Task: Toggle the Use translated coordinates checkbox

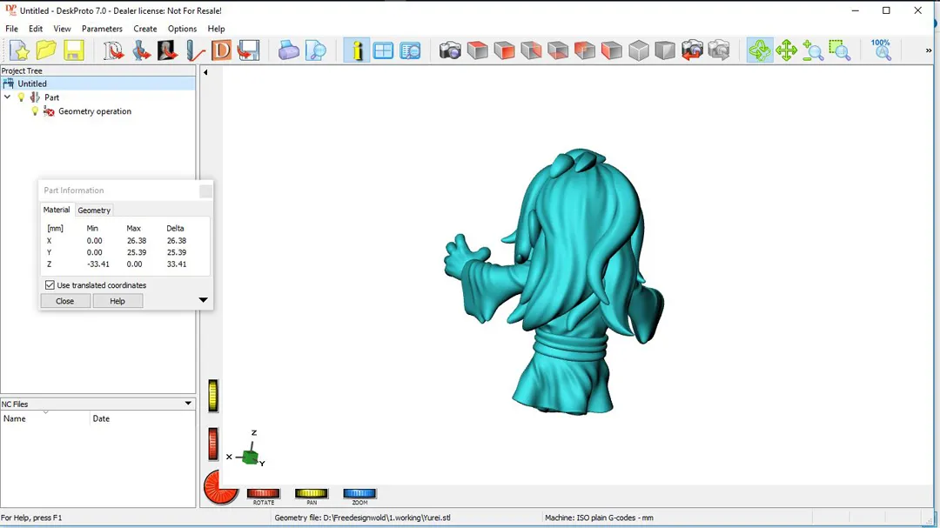Action: (50, 285)
